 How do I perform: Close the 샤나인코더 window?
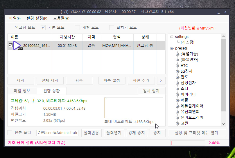[x=225, y=12]
